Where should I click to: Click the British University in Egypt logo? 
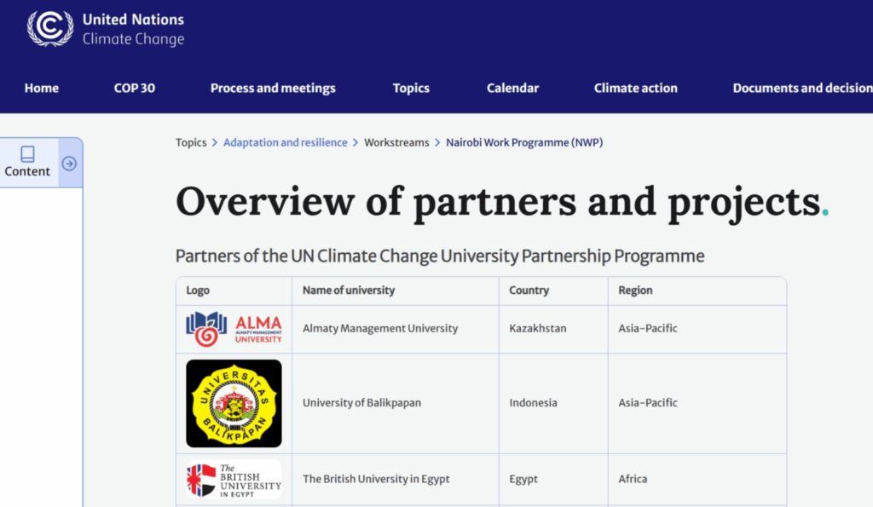tap(234, 480)
